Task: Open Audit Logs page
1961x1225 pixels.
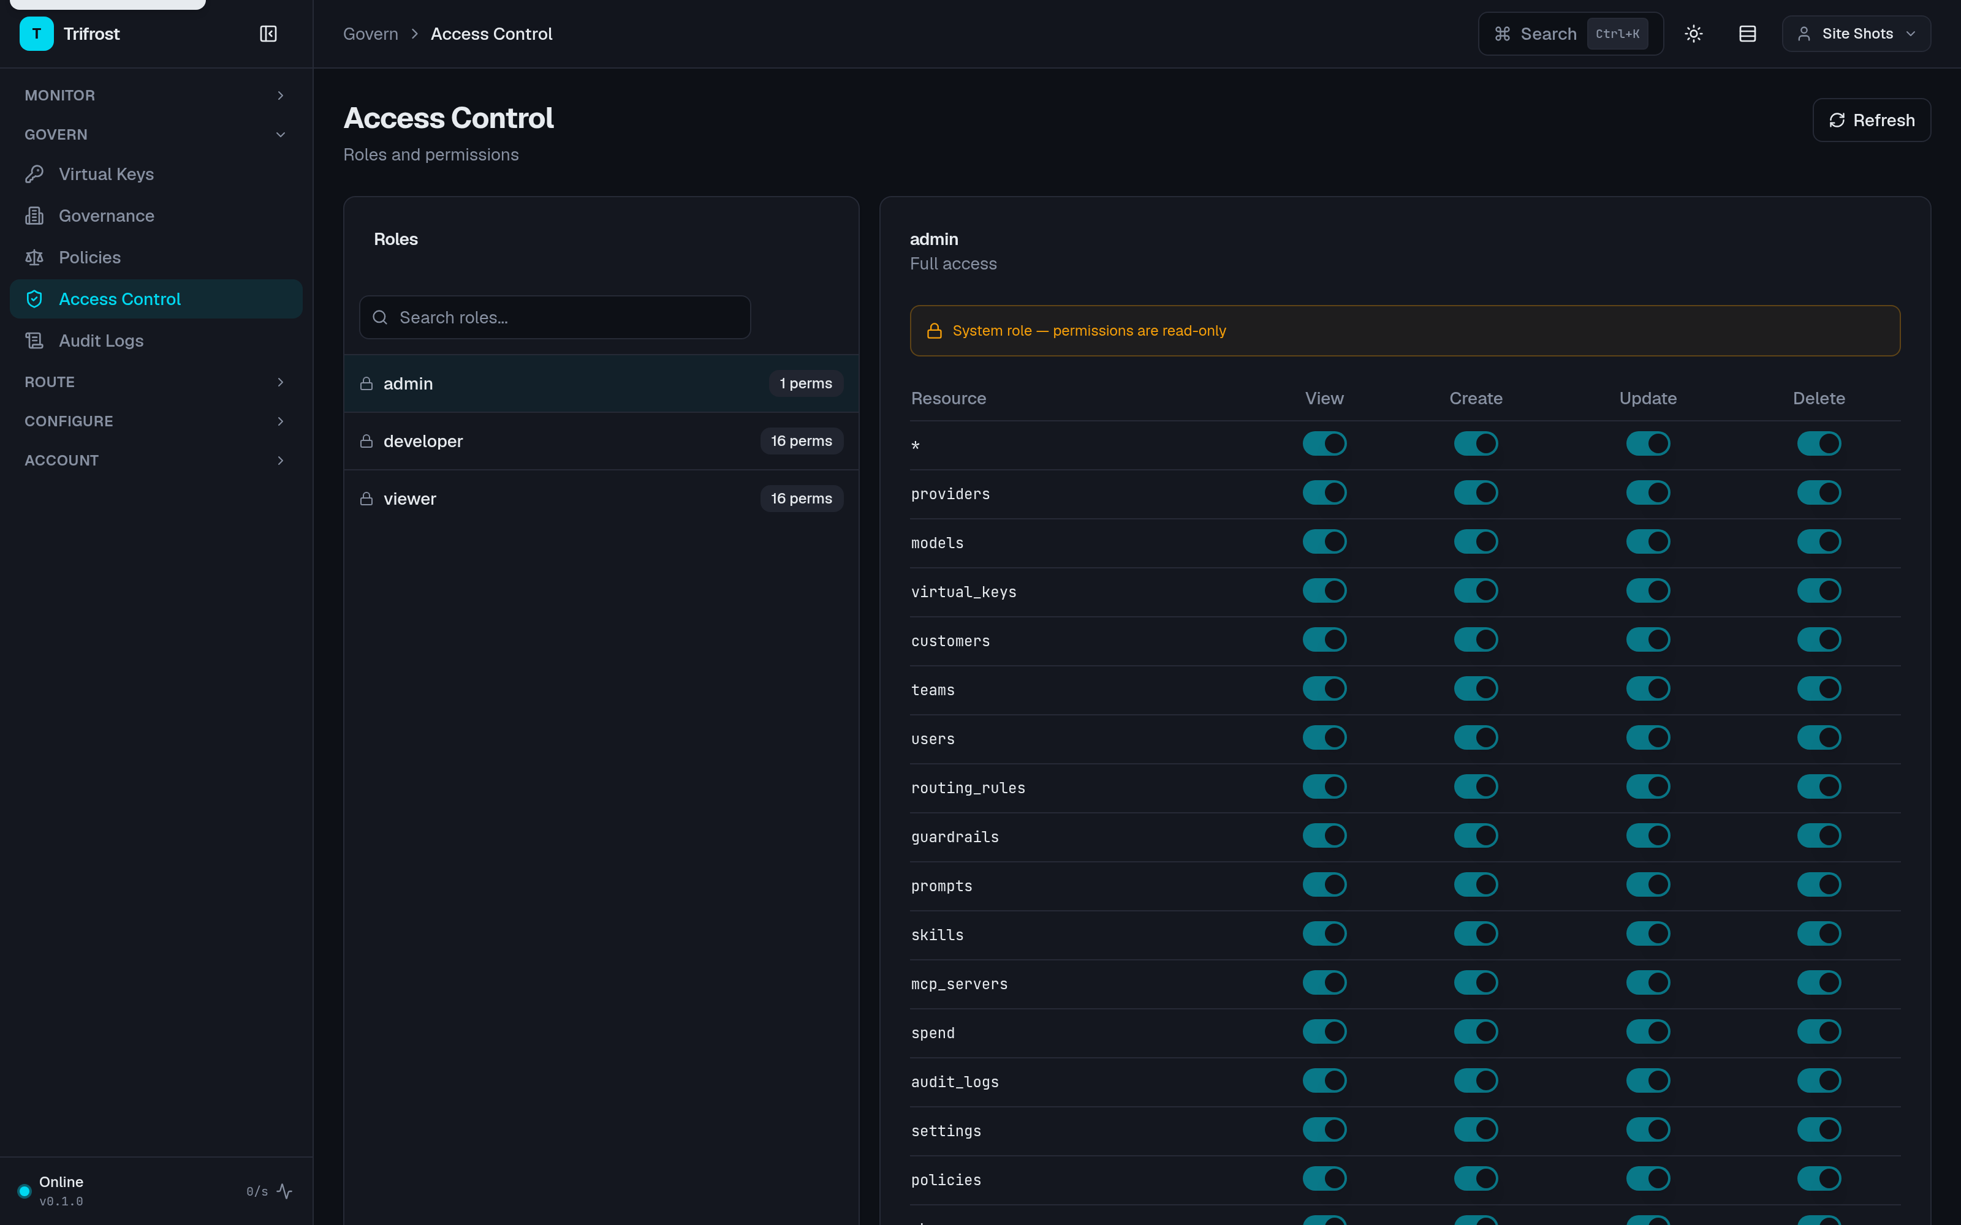Action: tap(156, 341)
